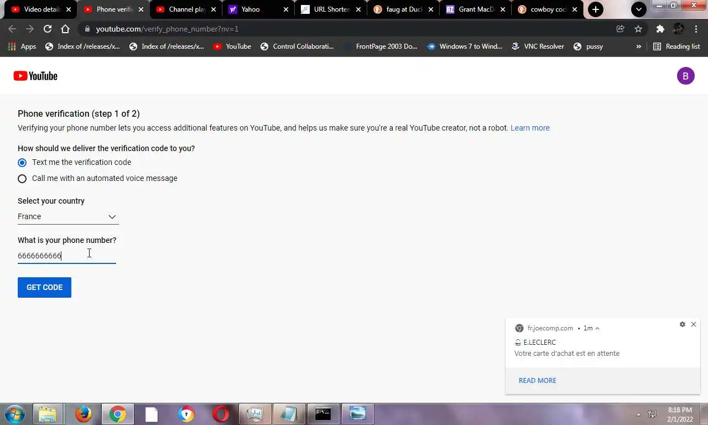Dismiss the fr.joecomp.com notification
This screenshot has height=425, width=708.
pyautogui.click(x=694, y=324)
